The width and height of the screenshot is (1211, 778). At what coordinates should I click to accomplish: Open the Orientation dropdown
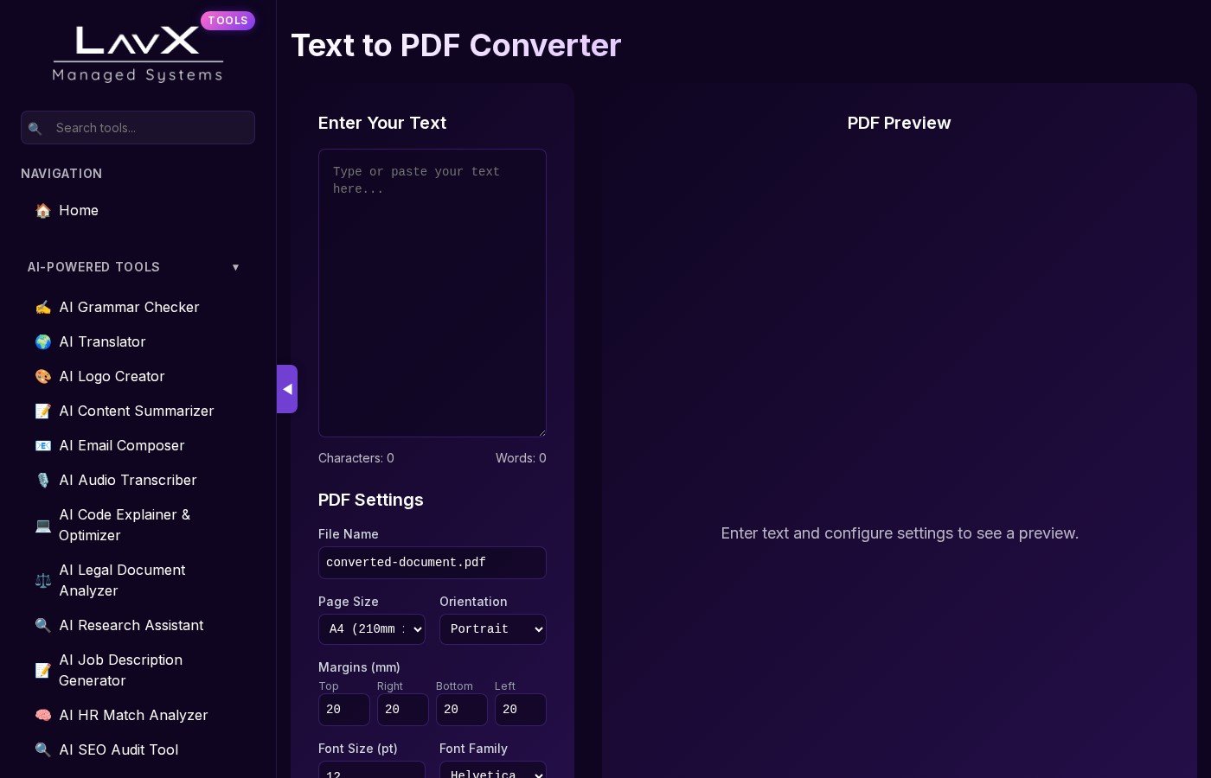click(x=492, y=629)
